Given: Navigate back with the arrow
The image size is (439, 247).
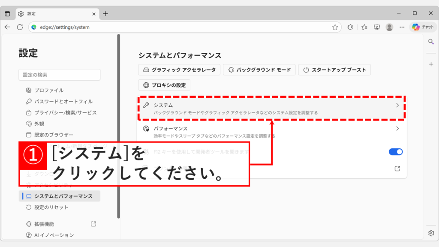Looking at the screenshot, I should click(x=8, y=27).
